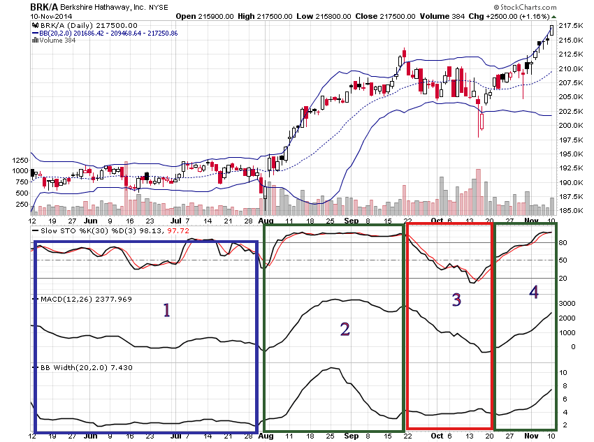Click the 192.5K price axis label
This screenshot has width=594, height=442.
[571, 168]
